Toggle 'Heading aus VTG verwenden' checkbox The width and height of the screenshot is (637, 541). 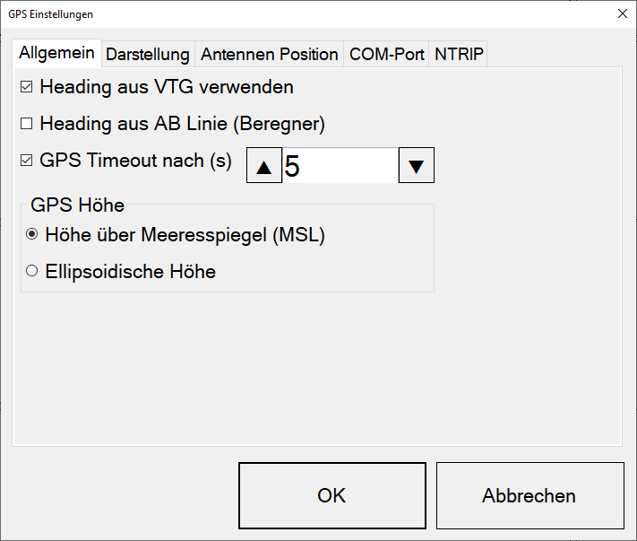click(x=26, y=88)
